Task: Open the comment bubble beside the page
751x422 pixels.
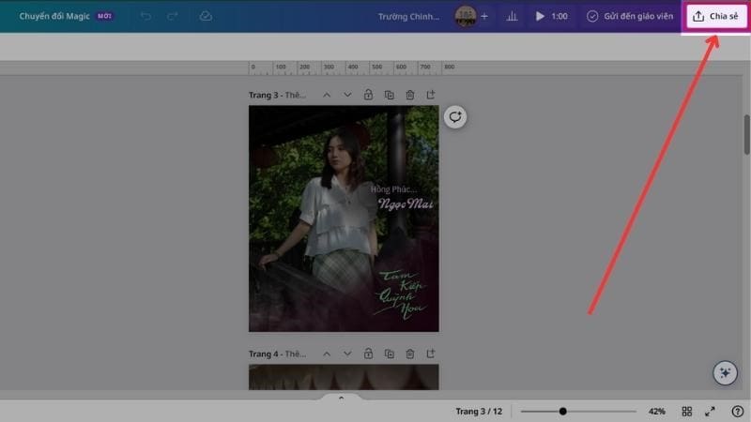Action: [455, 117]
